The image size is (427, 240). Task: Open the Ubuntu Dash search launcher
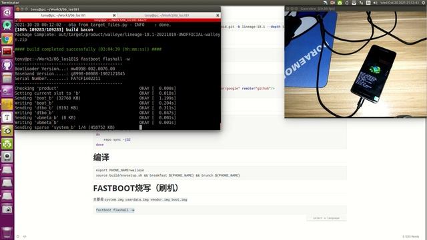pyautogui.click(x=7, y=12)
